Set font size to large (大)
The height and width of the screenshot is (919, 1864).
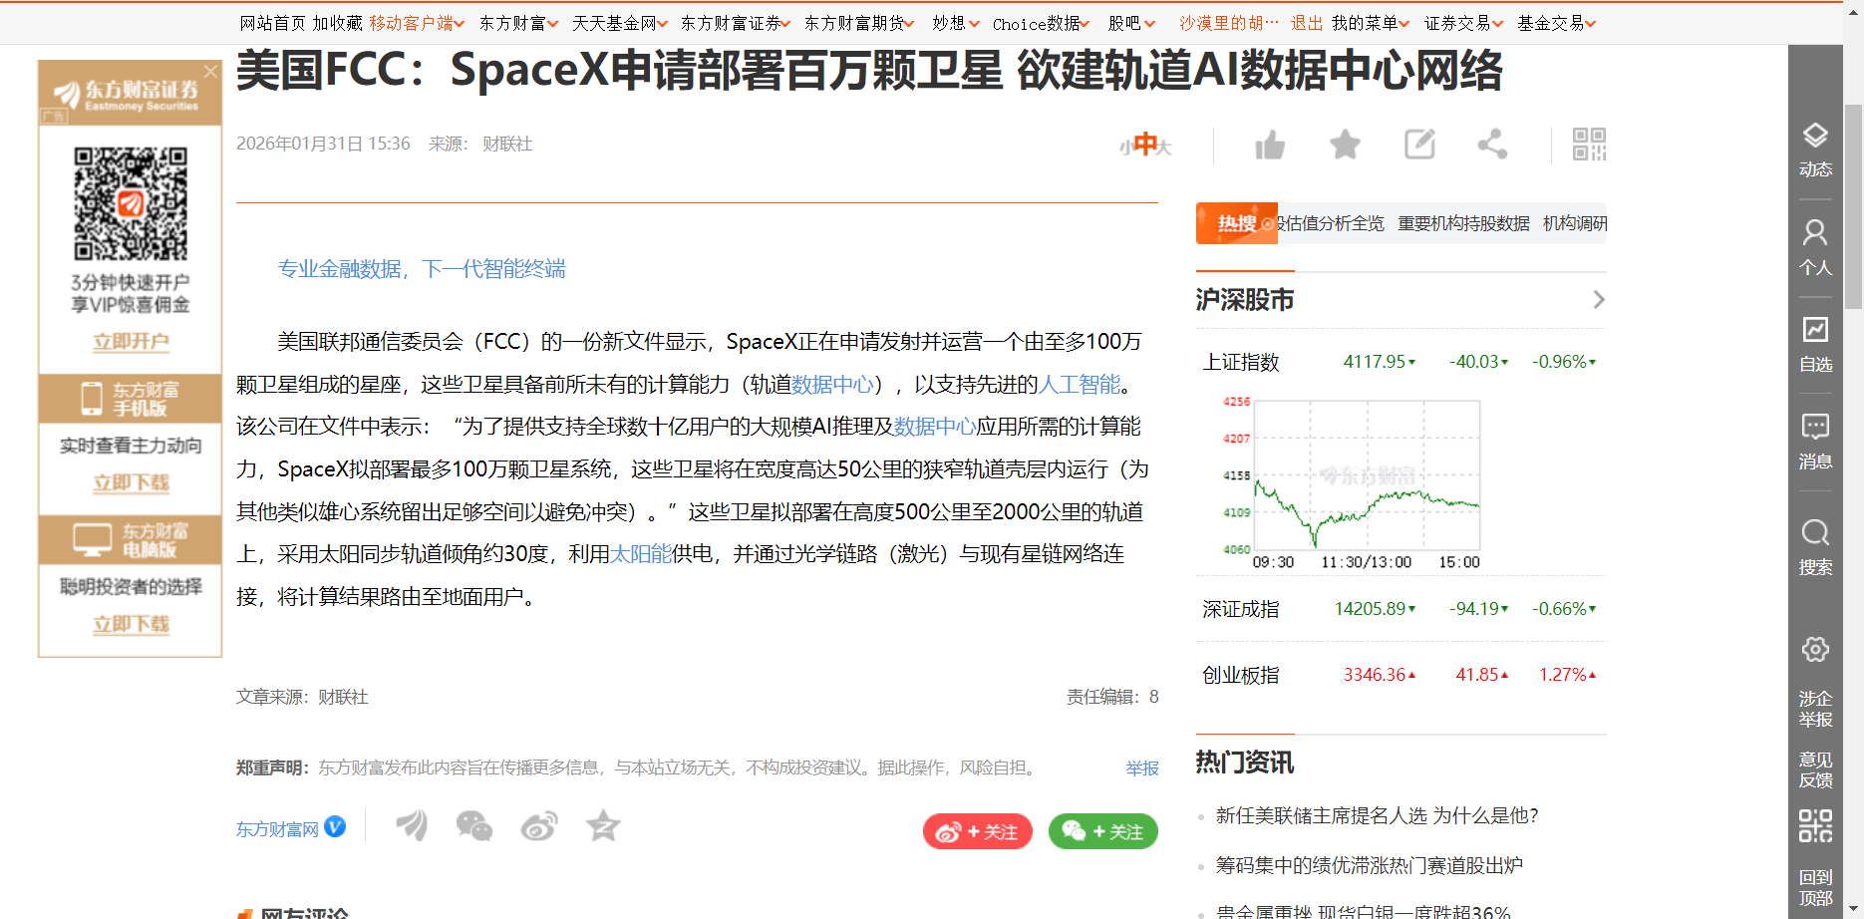[1164, 148]
